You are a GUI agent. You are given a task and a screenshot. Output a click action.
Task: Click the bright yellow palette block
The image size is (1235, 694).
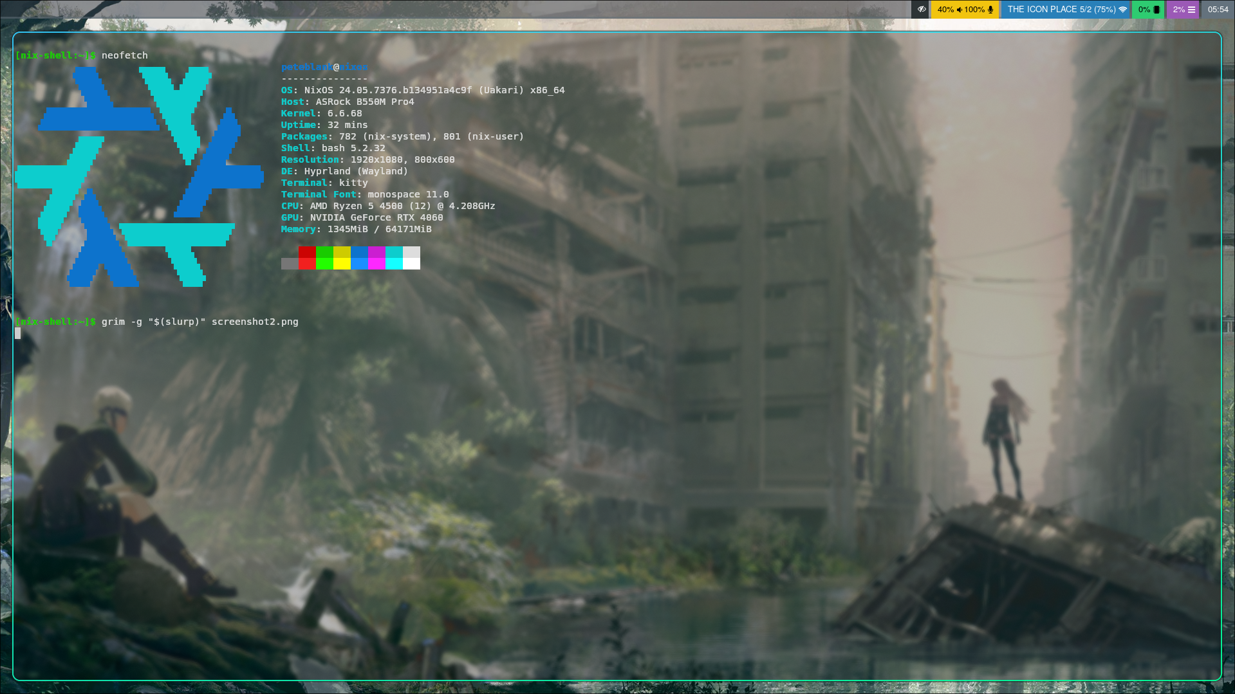click(342, 264)
